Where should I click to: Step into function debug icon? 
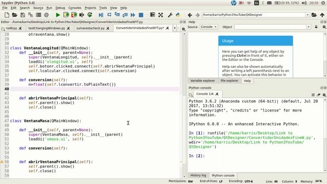click(x=117, y=15)
